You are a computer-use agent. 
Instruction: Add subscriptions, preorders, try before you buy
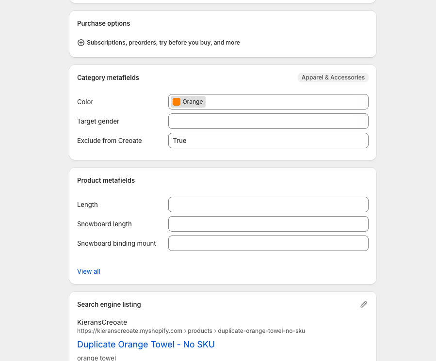pos(163,43)
